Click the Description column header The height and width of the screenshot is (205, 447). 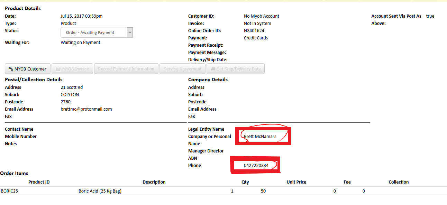pos(154,182)
